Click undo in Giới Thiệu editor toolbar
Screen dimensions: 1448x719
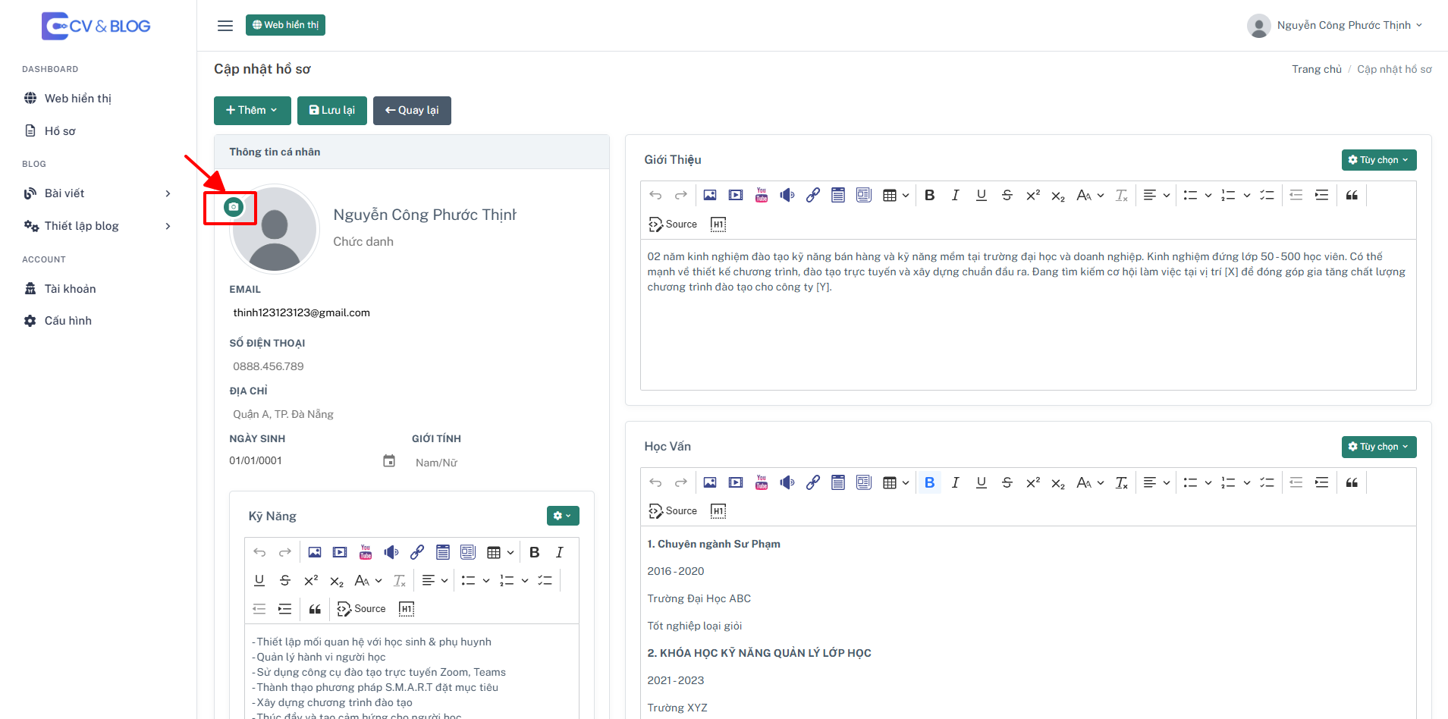click(x=655, y=195)
